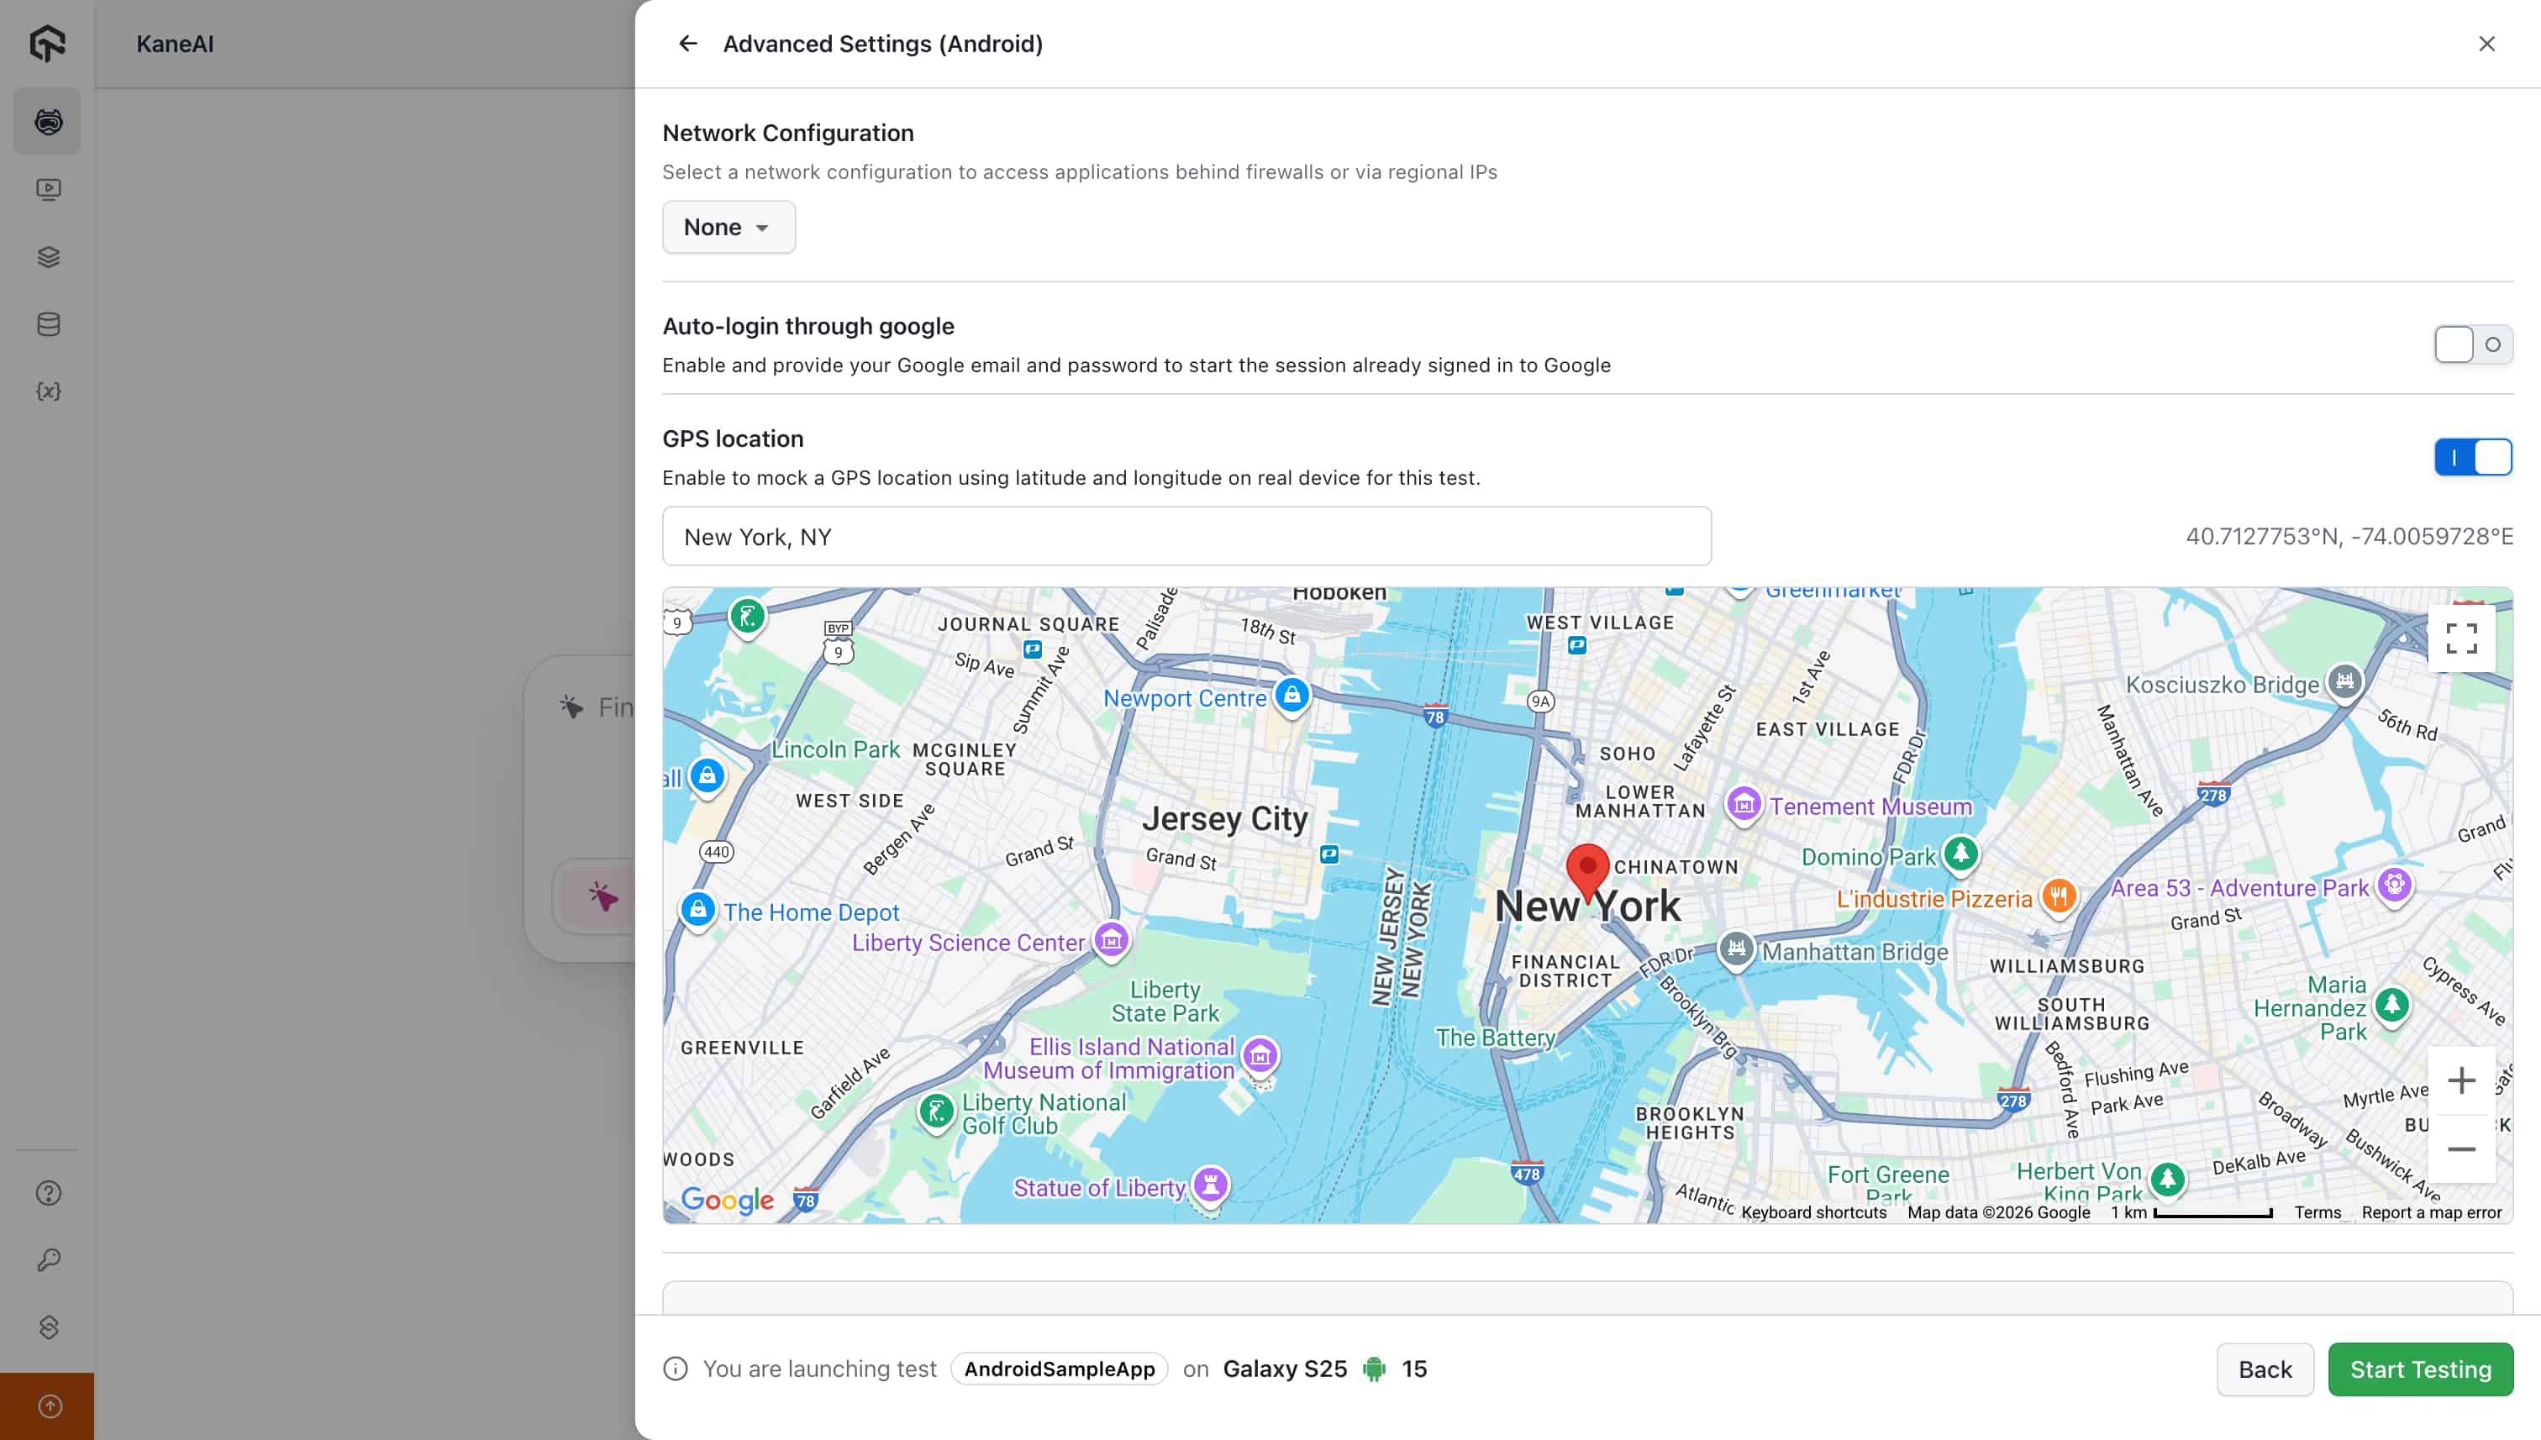Go back using the arrow in Advanced Settings header
Screen dimensions: 2541x1440
(x=687, y=44)
